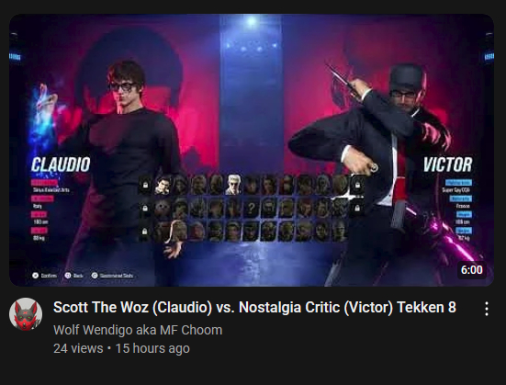Screen dimensions: 506x385
Task: Open the Scott The Woz vs. Nostalgia Critic title
Action: pos(254,307)
